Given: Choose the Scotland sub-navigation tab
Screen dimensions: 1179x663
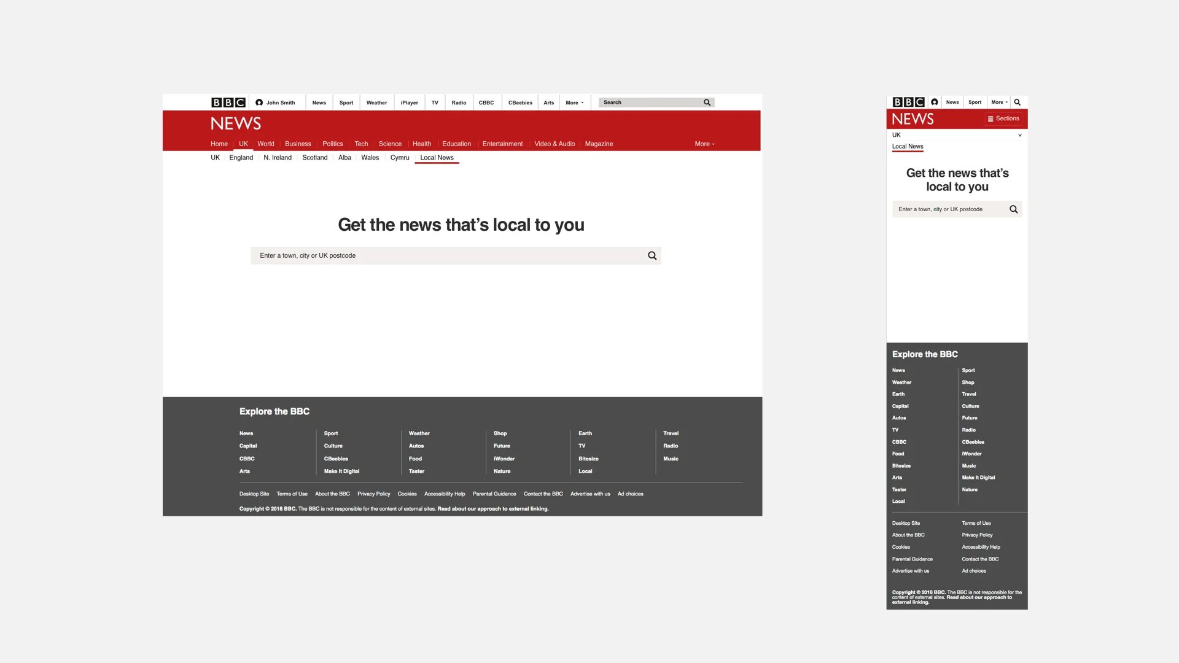Looking at the screenshot, I should 315,158.
